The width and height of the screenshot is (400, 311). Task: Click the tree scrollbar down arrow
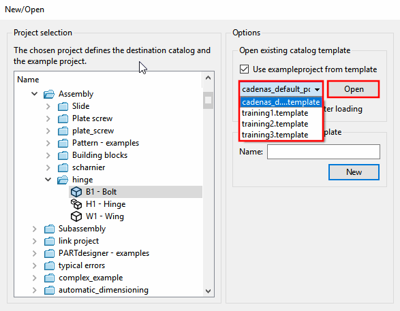[x=208, y=291]
